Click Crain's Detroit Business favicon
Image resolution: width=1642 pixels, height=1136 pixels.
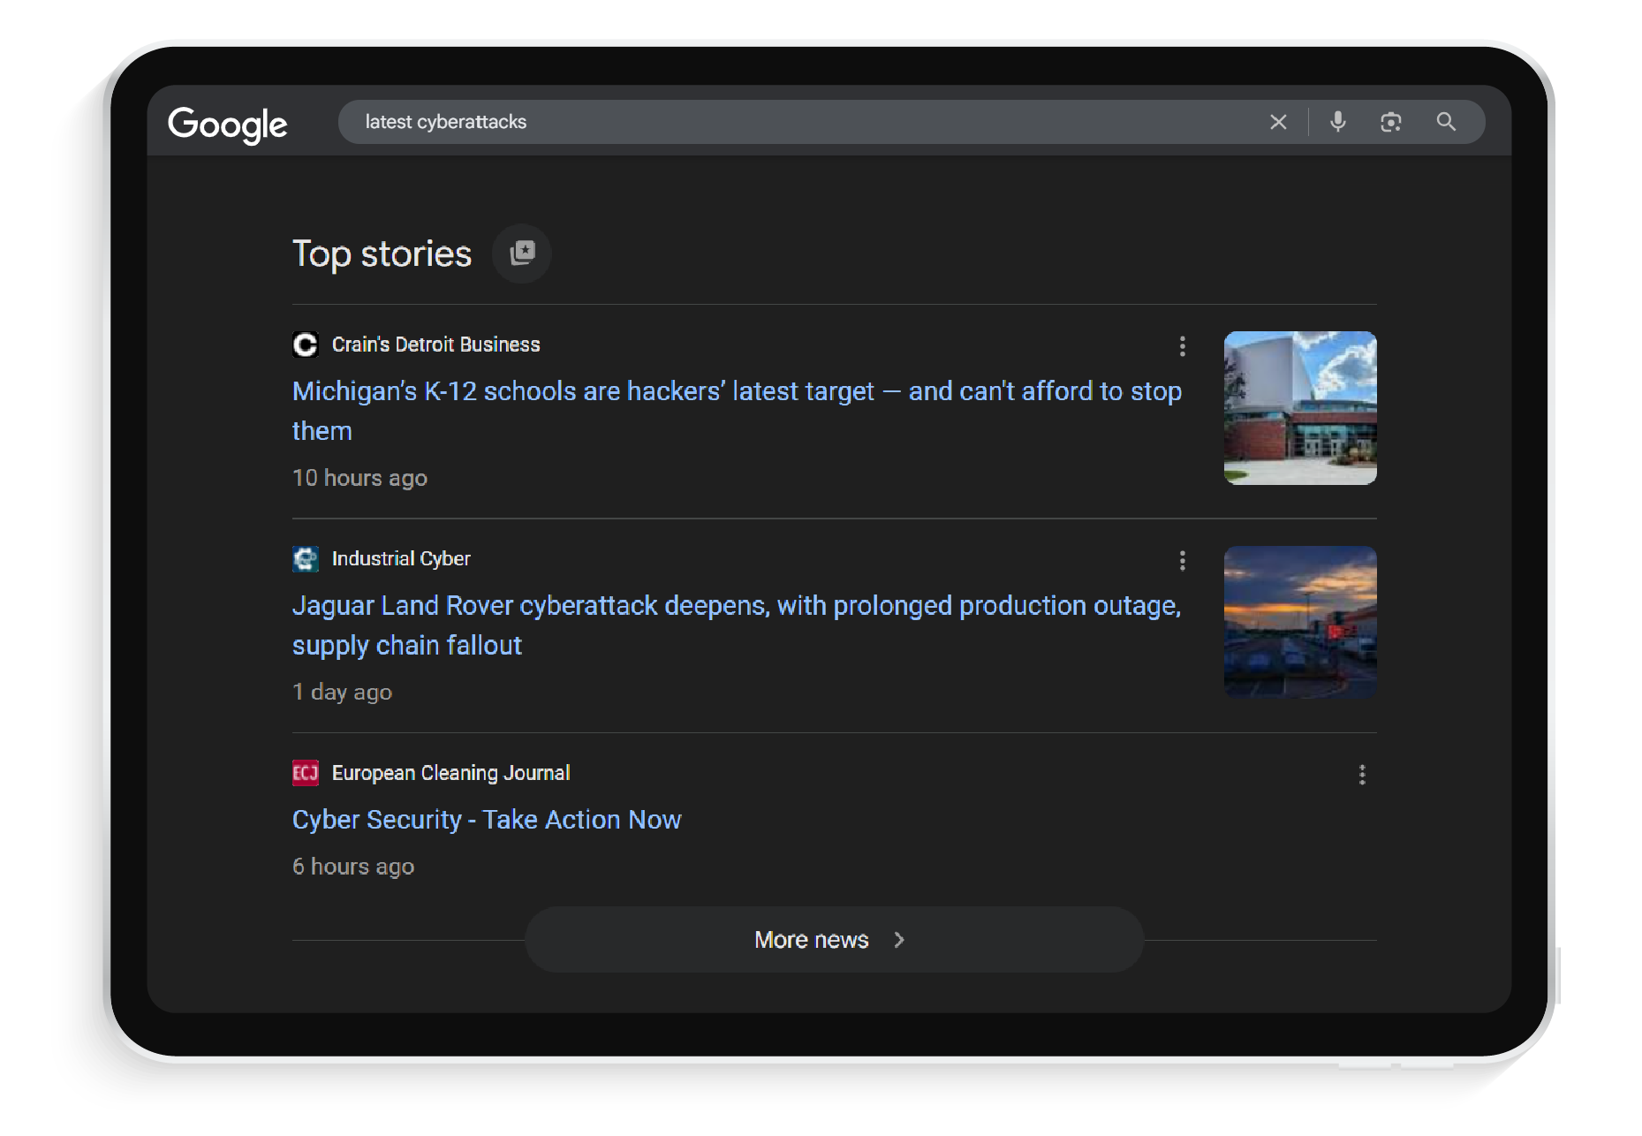[305, 345]
